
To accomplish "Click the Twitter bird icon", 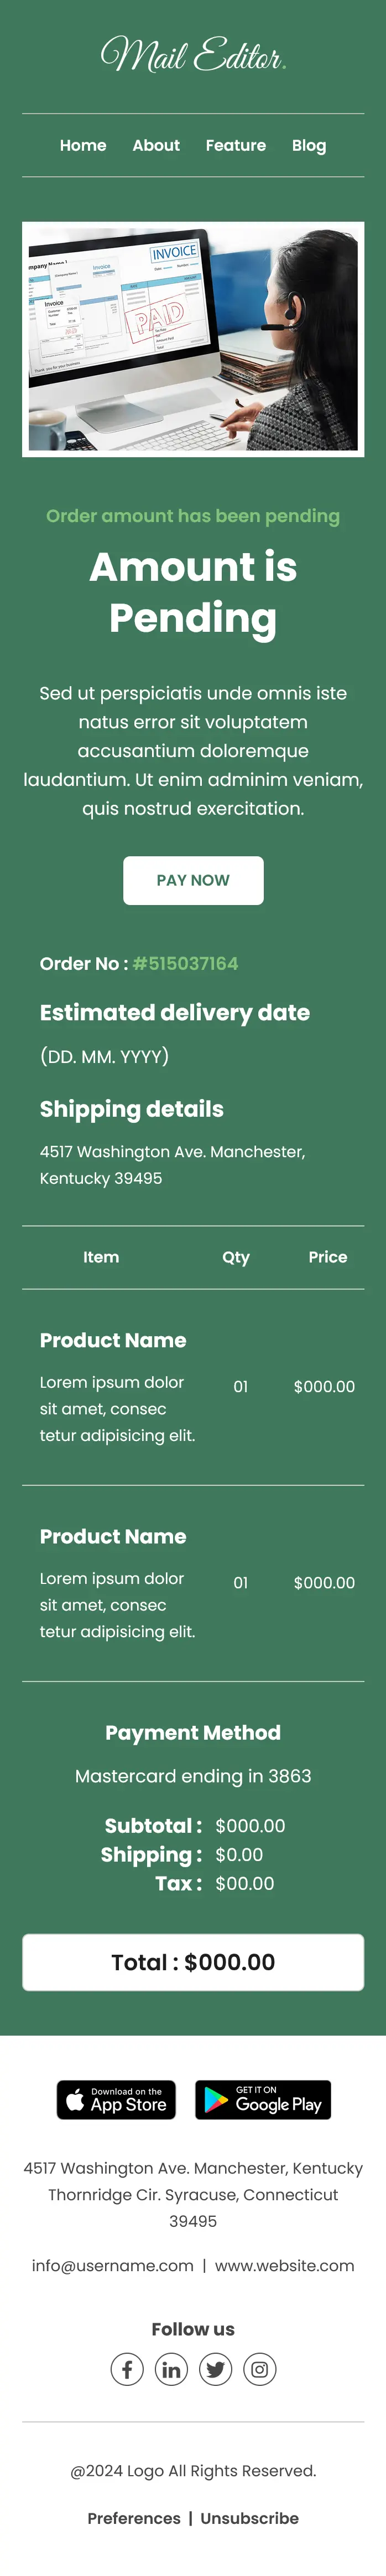I will pos(216,2369).
